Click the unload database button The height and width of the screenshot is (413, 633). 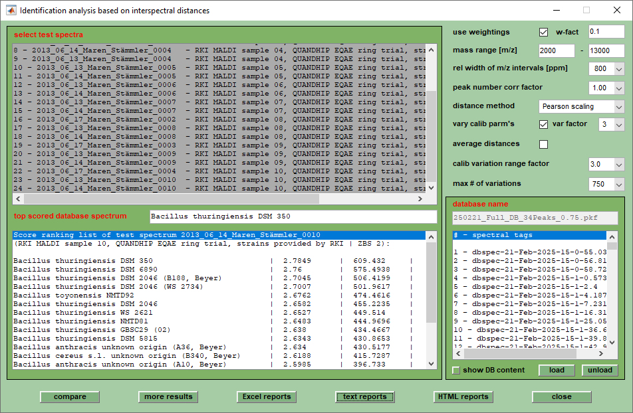[600, 371]
